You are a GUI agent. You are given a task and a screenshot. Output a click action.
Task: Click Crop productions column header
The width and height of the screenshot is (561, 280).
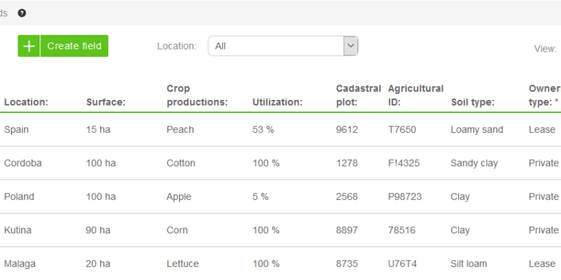click(197, 96)
